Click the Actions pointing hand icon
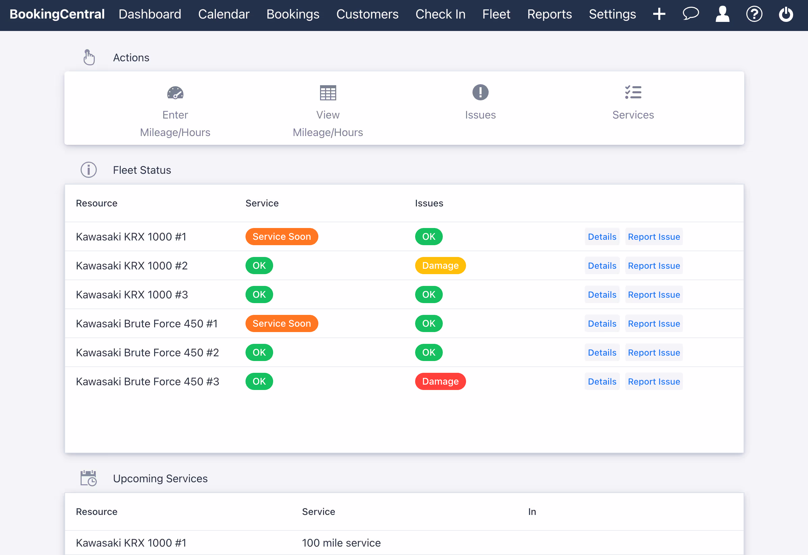 point(89,57)
